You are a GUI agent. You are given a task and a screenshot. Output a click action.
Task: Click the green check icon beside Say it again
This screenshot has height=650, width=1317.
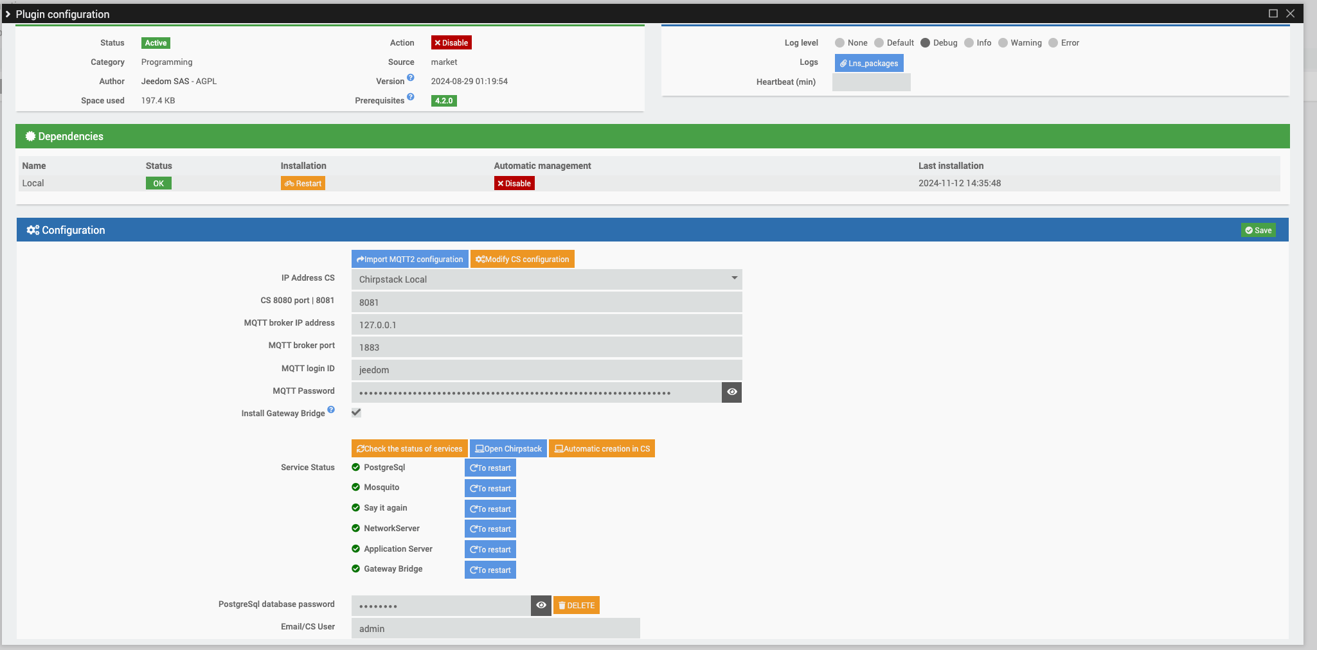click(355, 507)
